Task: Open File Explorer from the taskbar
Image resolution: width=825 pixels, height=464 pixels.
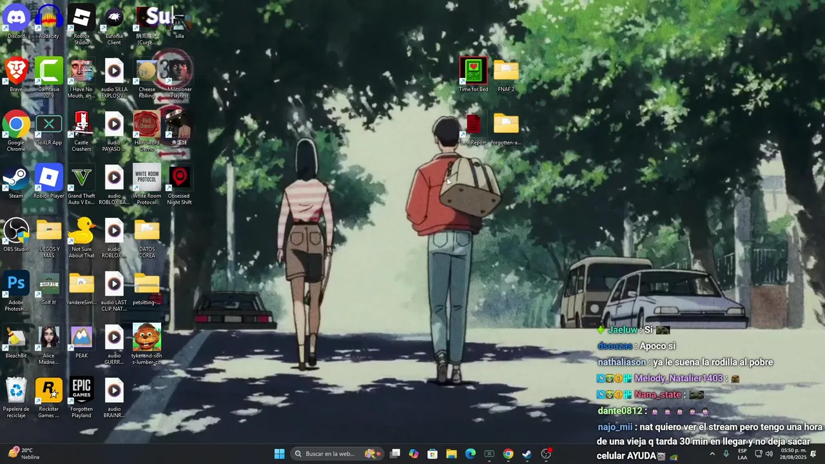Action: tap(451, 454)
